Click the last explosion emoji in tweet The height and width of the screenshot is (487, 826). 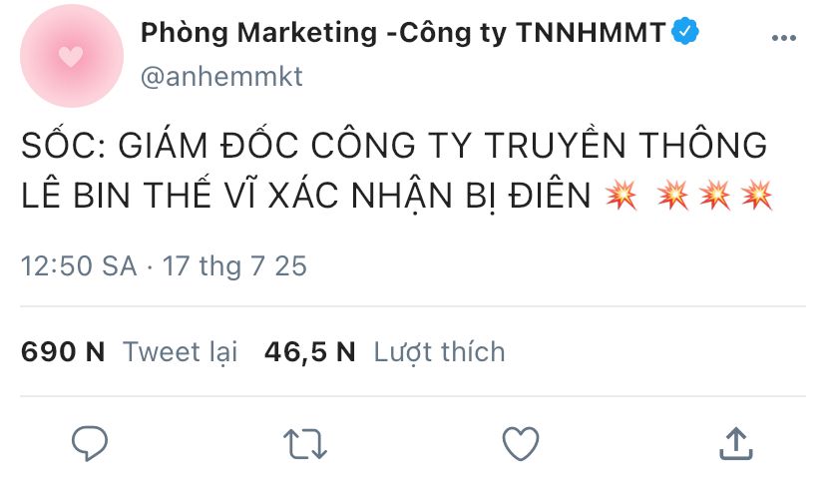point(757,195)
